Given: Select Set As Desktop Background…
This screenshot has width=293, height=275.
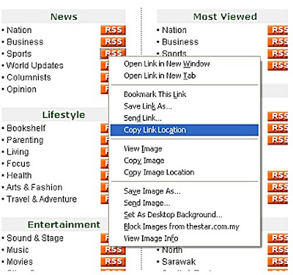Looking at the screenshot, I should [185, 215].
